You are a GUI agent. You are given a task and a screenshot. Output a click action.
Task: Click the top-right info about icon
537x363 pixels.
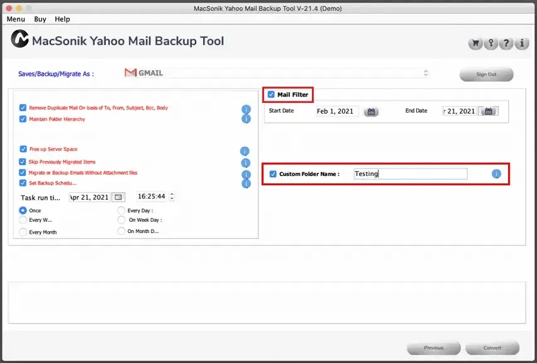(x=521, y=43)
